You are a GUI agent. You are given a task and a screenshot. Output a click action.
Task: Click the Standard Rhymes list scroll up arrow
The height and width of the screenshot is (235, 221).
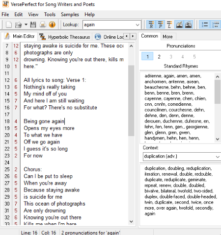(x=218, y=77)
